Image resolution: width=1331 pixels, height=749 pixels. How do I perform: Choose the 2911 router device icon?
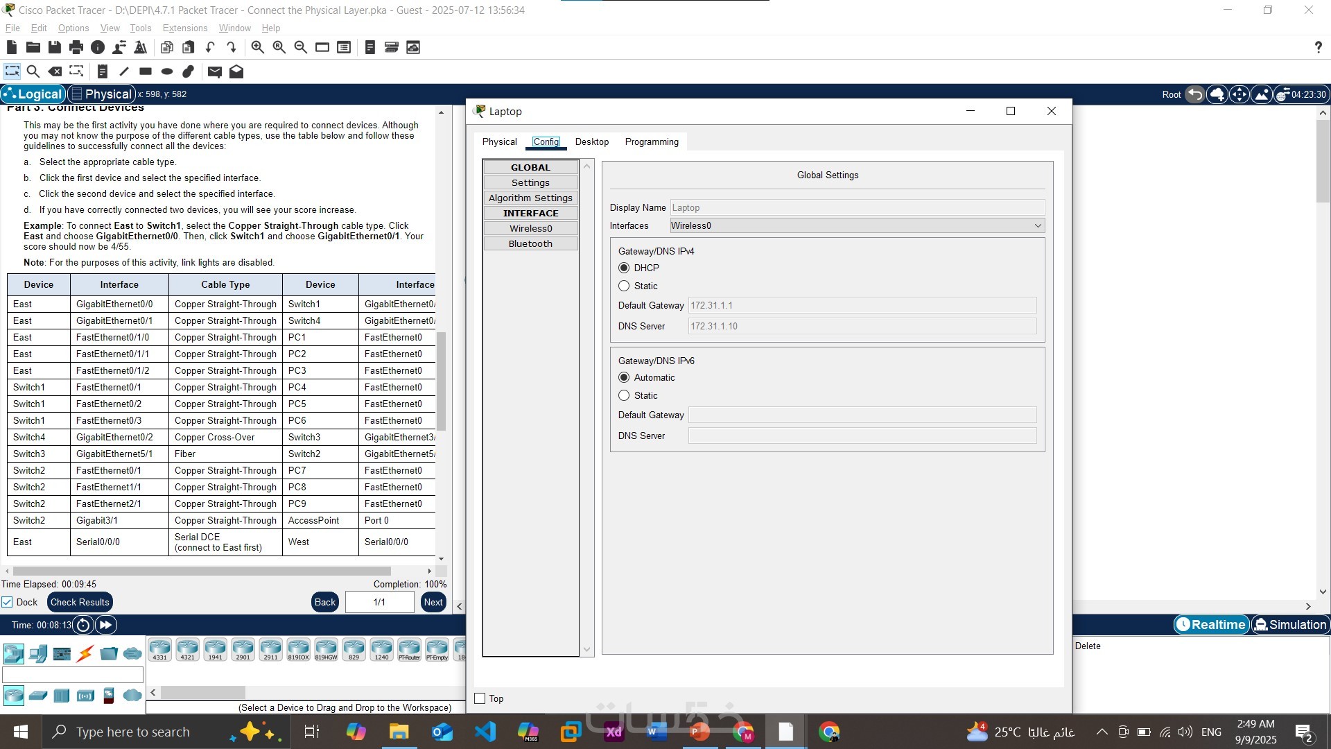[270, 649]
